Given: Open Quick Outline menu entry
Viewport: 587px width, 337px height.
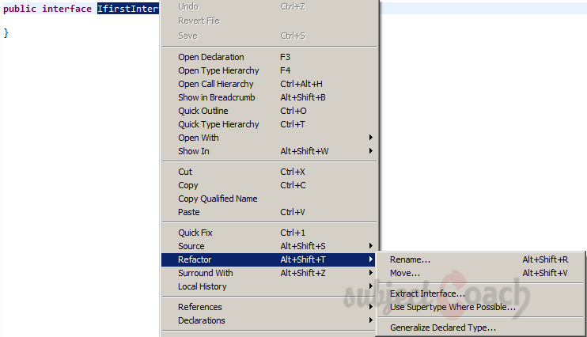Looking at the screenshot, I should [269, 111].
